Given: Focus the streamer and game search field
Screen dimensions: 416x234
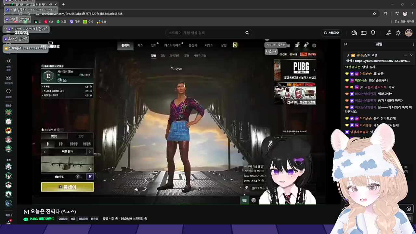Looking at the screenshot, I should 208,33.
